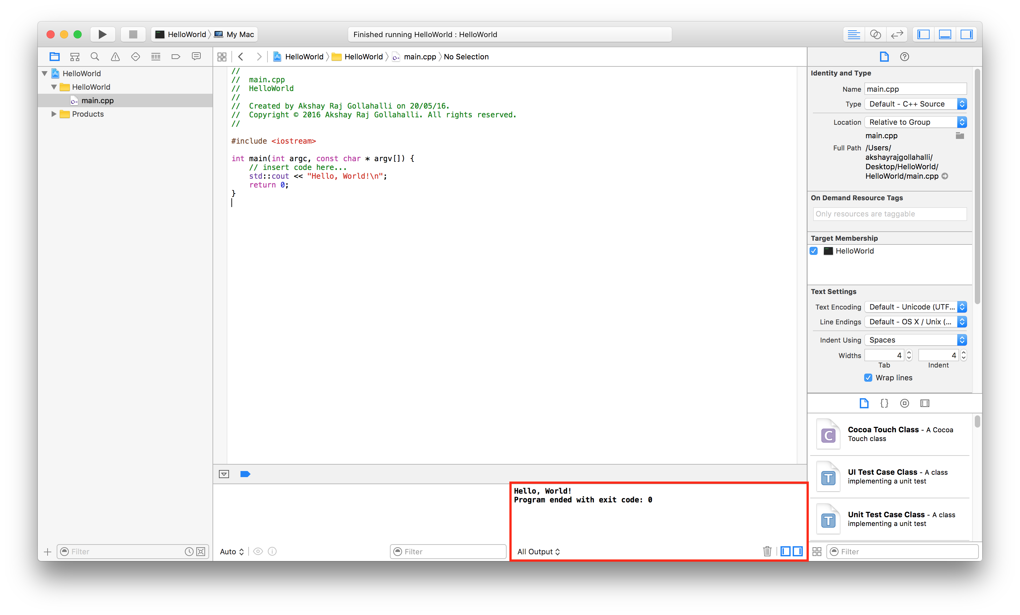The image size is (1020, 615).
Task: Disable the Wrap lines checkbox
Action: [868, 377]
